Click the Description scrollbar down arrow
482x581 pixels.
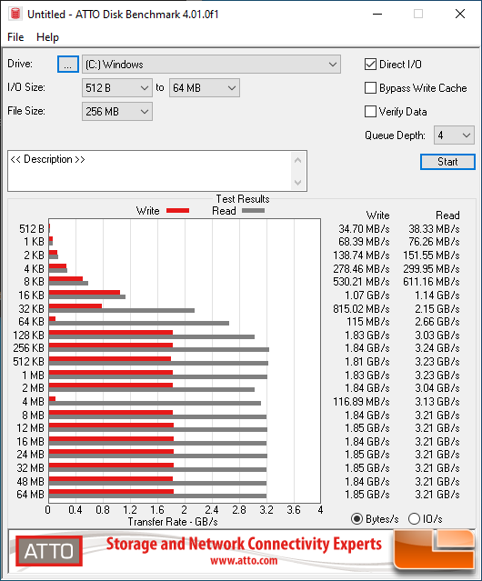tap(298, 182)
